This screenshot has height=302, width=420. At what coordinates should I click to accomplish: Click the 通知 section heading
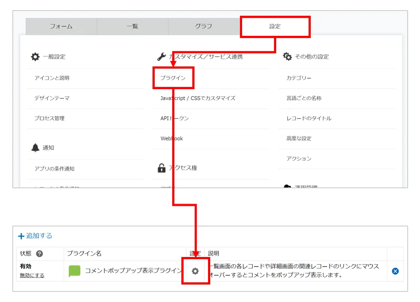click(x=48, y=148)
